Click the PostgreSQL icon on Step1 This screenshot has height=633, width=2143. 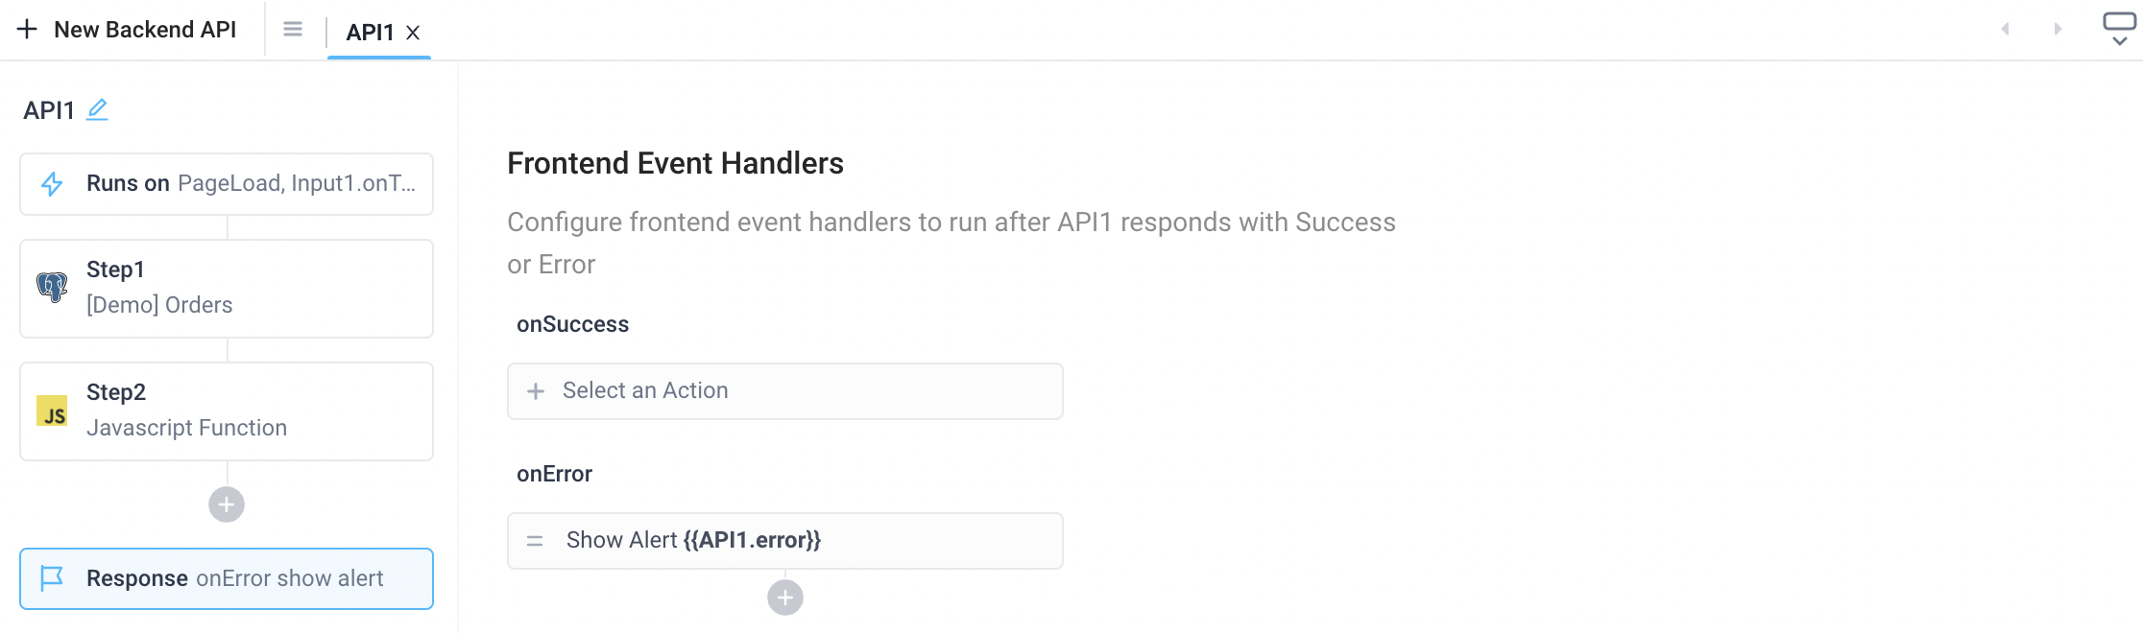[54, 286]
